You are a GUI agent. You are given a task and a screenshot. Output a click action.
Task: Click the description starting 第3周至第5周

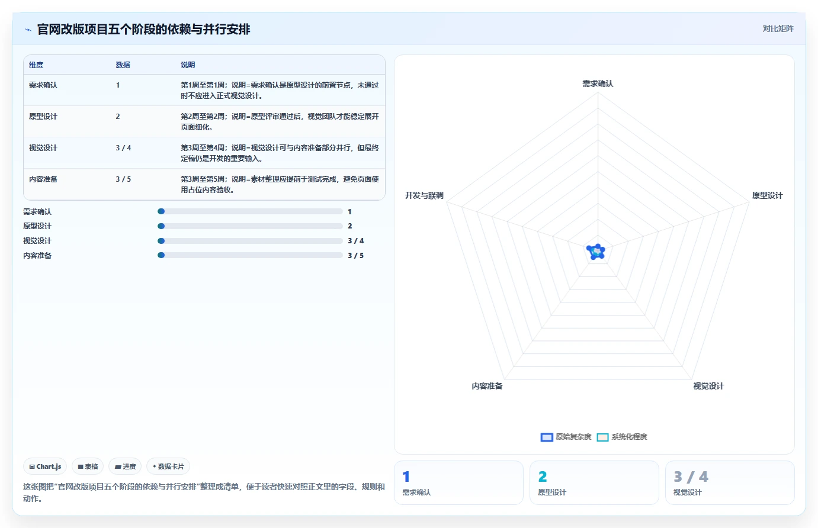(x=280, y=185)
